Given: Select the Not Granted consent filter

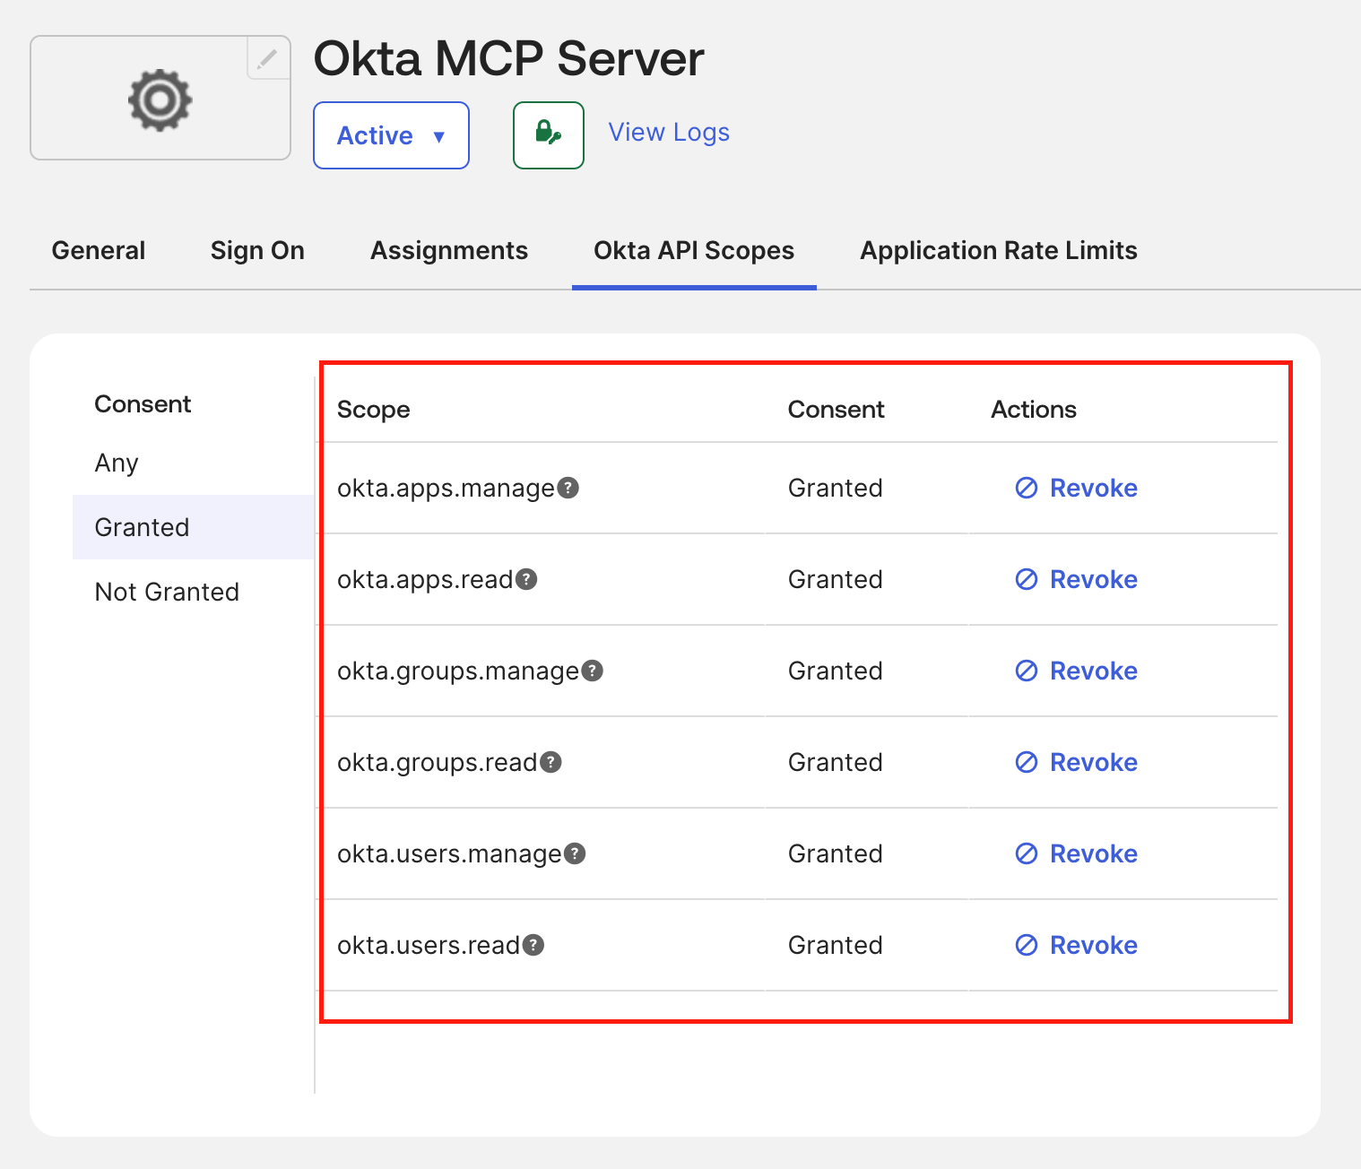Looking at the screenshot, I should [x=167, y=592].
